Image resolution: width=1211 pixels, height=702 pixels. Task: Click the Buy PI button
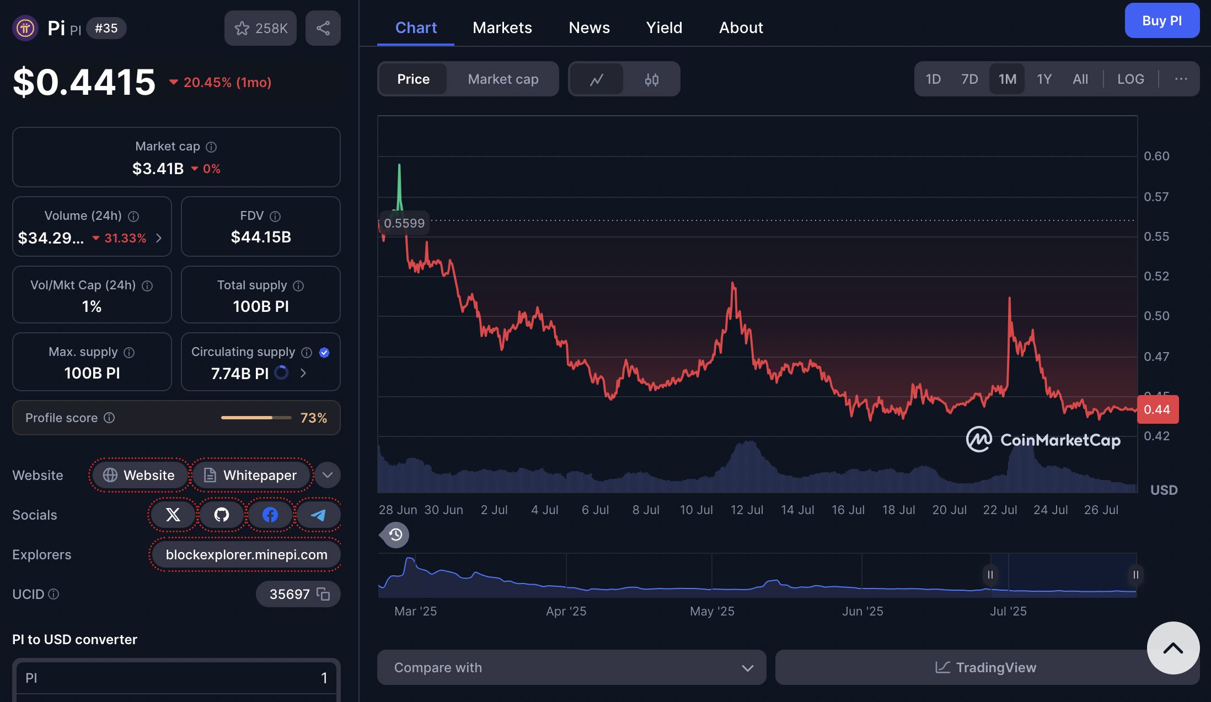[1162, 21]
